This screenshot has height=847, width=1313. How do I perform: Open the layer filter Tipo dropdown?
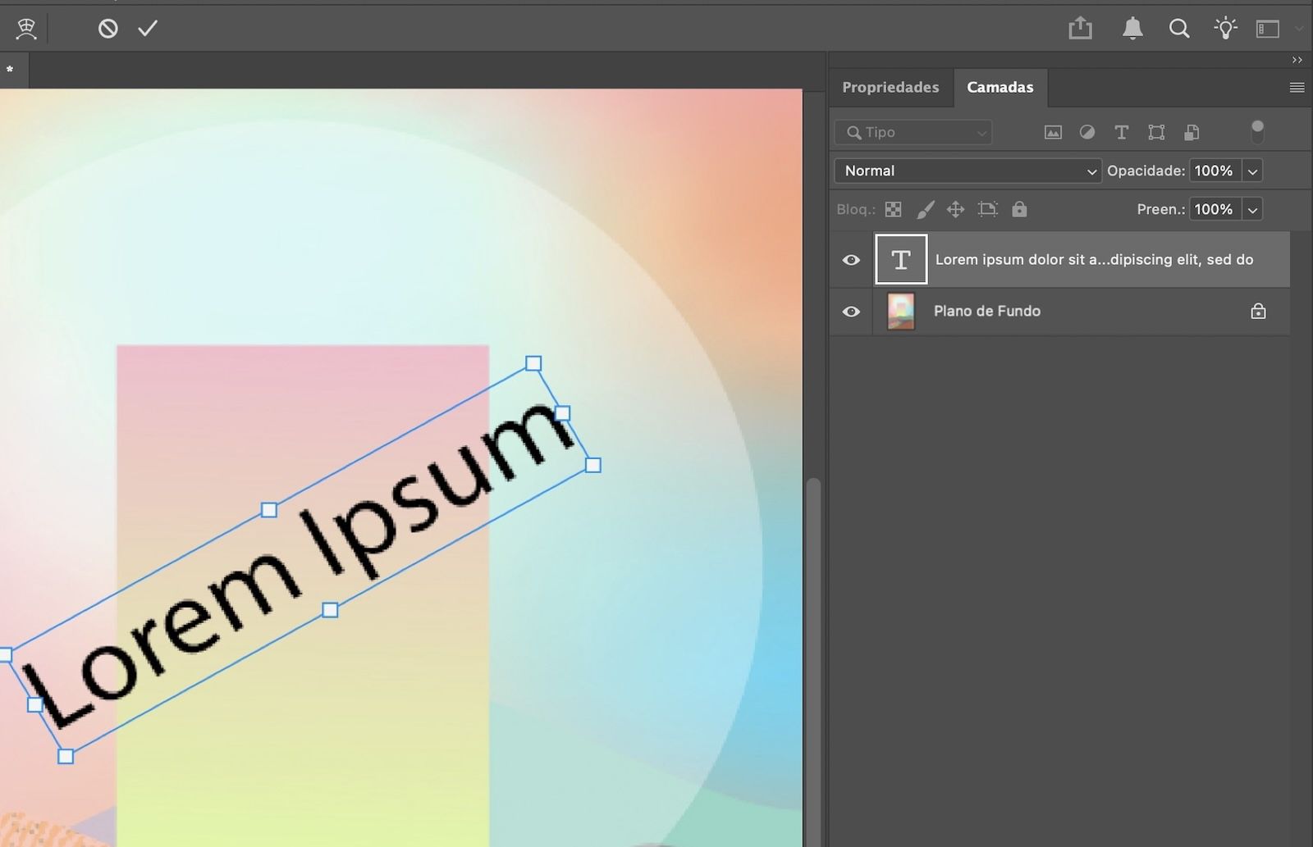[x=913, y=132]
